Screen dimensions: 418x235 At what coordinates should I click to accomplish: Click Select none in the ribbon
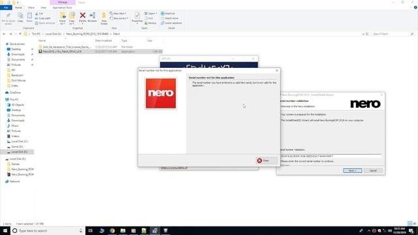click(169, 18)
